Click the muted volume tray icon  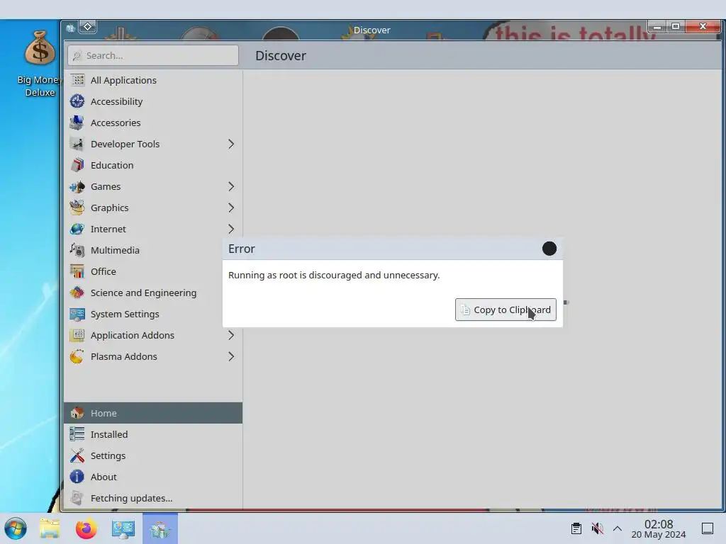tap(597, 528)
